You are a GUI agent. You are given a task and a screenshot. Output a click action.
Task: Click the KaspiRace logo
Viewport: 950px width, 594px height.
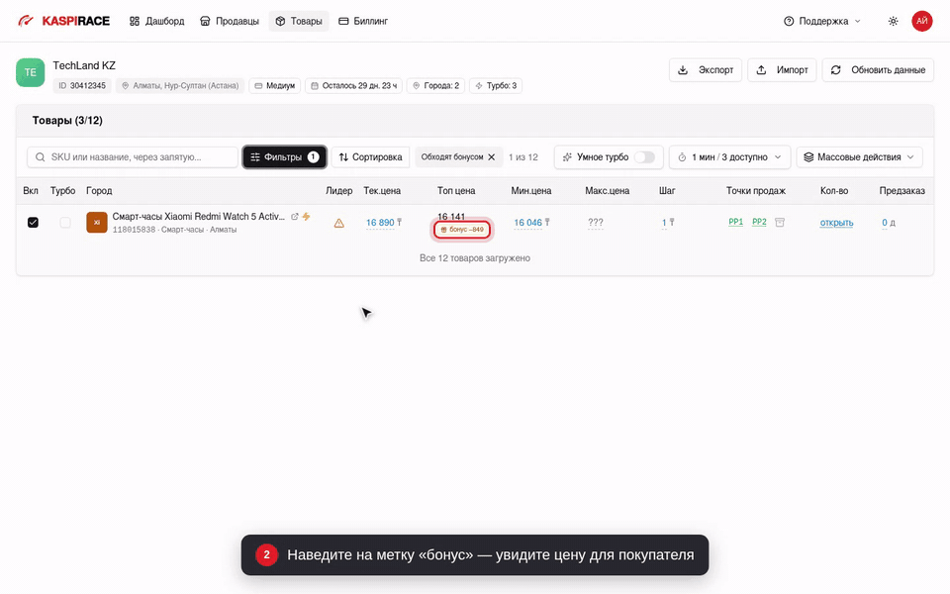63,21
